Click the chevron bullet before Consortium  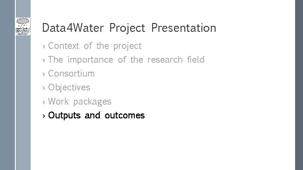44,74
